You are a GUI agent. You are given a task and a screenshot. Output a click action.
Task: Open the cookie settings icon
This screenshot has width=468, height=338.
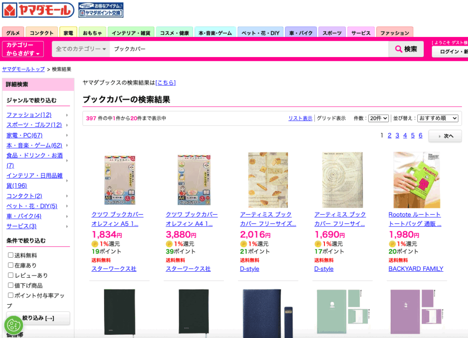(x=13, y=325)
